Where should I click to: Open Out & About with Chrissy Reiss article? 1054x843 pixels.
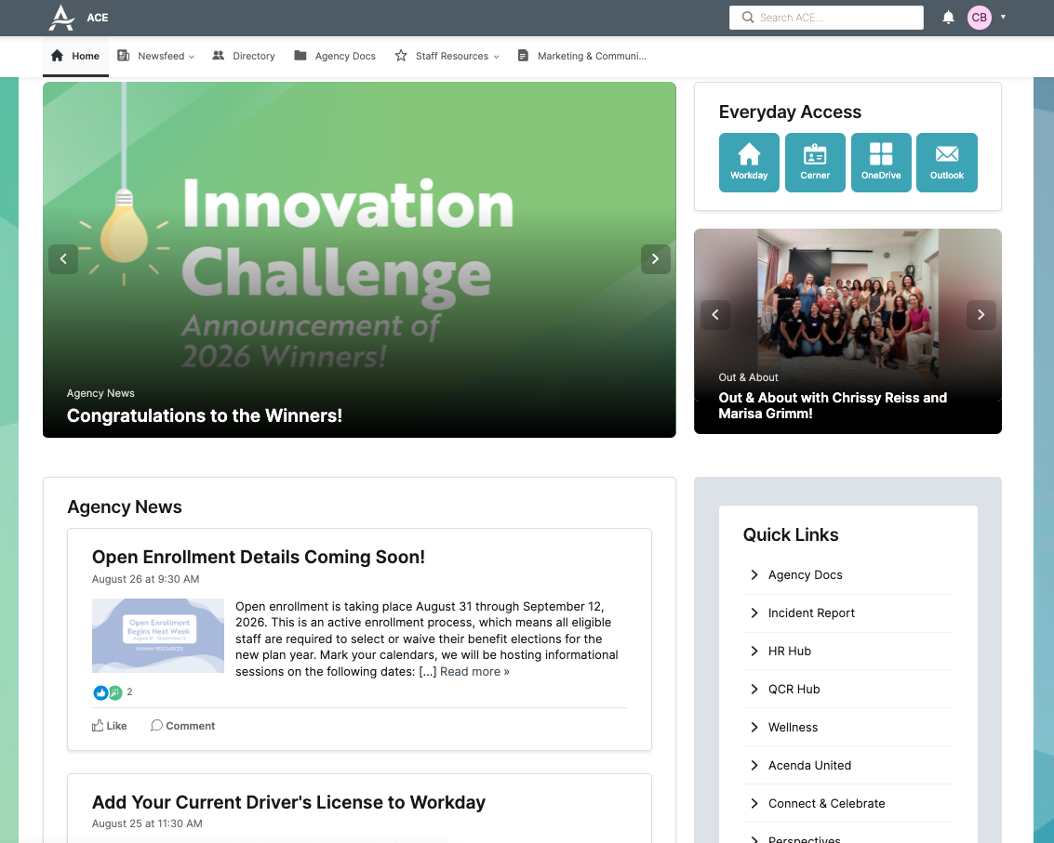[833, 406]
